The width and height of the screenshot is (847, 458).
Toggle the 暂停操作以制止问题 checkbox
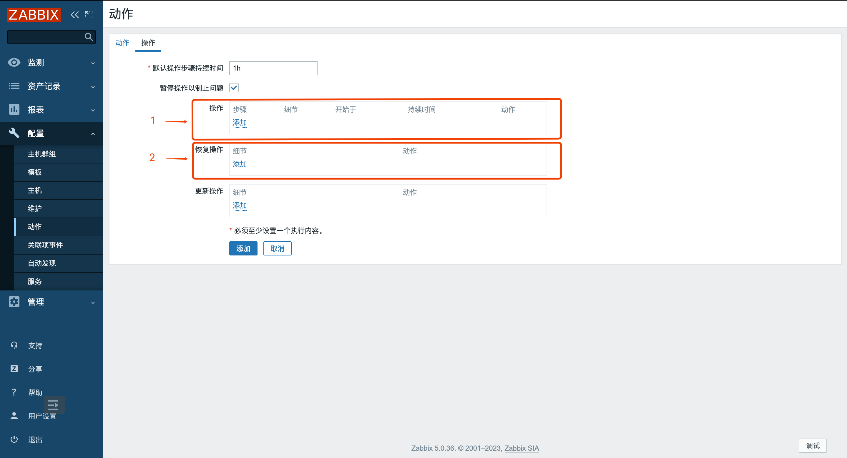click(234, 88)
